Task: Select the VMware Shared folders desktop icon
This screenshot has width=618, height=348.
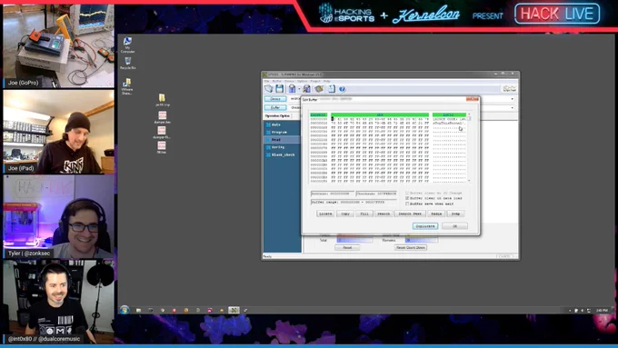Action: (127, 86)
